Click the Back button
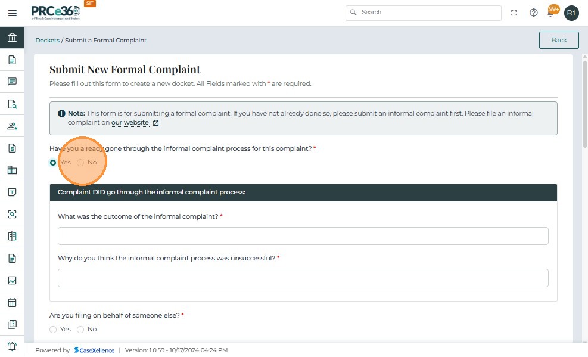Screen dimensions: 588x357 click(x=558, y=40)
